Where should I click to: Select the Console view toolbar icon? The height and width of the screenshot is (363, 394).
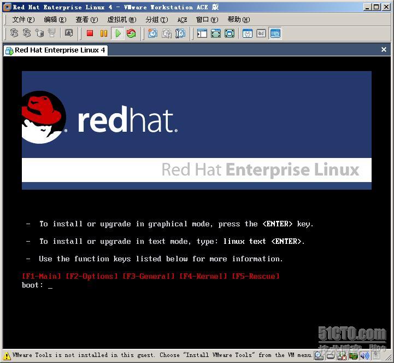[275, 33]
